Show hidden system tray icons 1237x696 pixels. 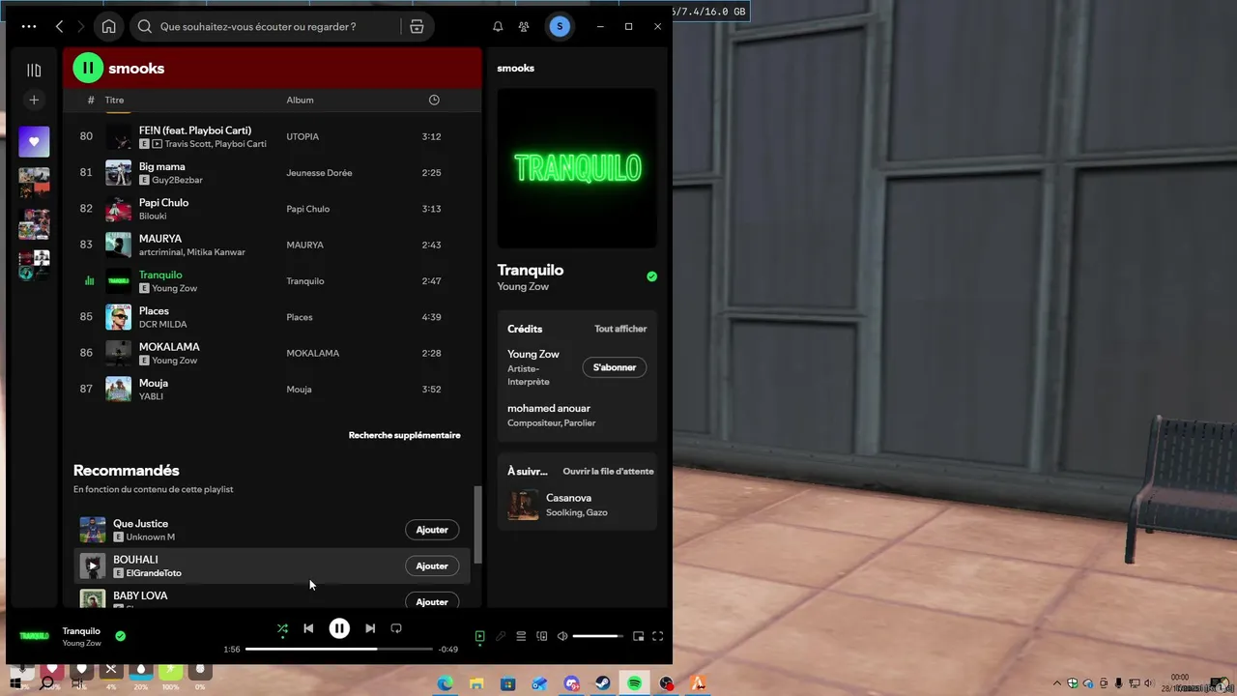click(x=1058, y=684)
